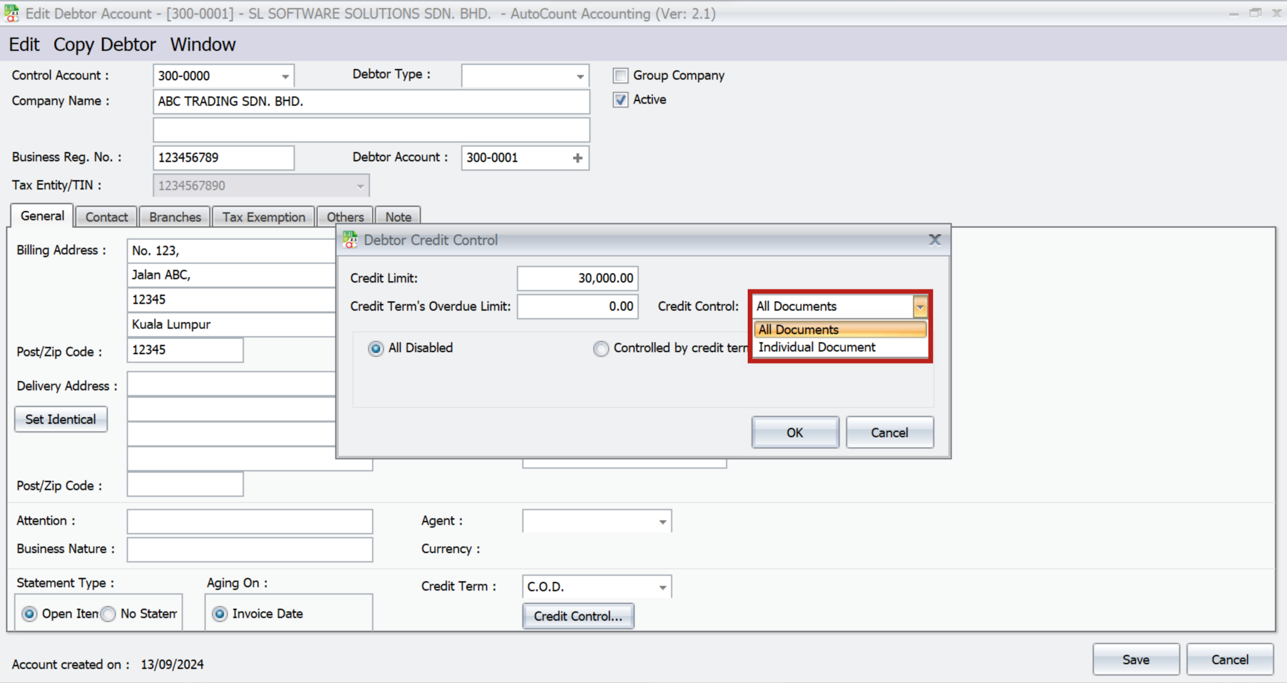1287x683 pixels.
Task: Click the Attention input field
Action: tap(249, 522)
